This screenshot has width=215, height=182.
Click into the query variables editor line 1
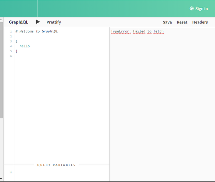[62, 172]
